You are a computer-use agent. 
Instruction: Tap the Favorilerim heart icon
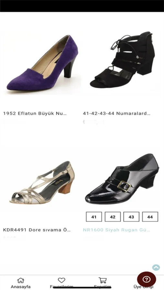coord(61,280)
